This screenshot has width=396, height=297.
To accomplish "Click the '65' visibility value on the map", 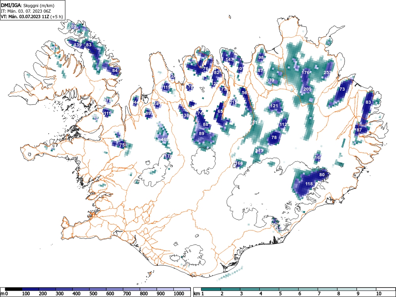I will (x=220, y=111).
